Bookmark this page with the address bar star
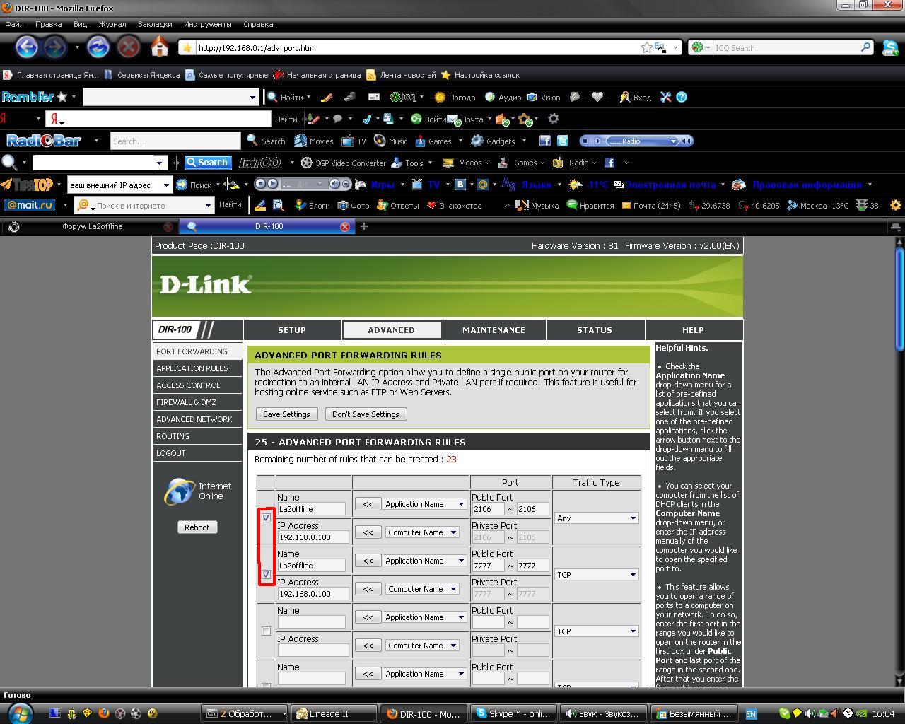Viewport: 905px width, 724px height. pyautogui.click(x=646, y=47)
